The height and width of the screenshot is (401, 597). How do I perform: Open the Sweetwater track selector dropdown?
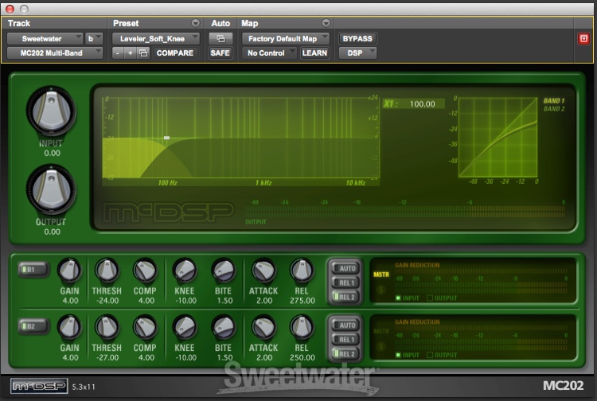[45, 38]
